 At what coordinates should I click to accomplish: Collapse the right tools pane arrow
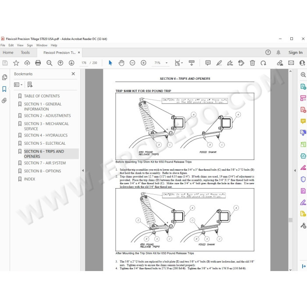tap(295, 171)
